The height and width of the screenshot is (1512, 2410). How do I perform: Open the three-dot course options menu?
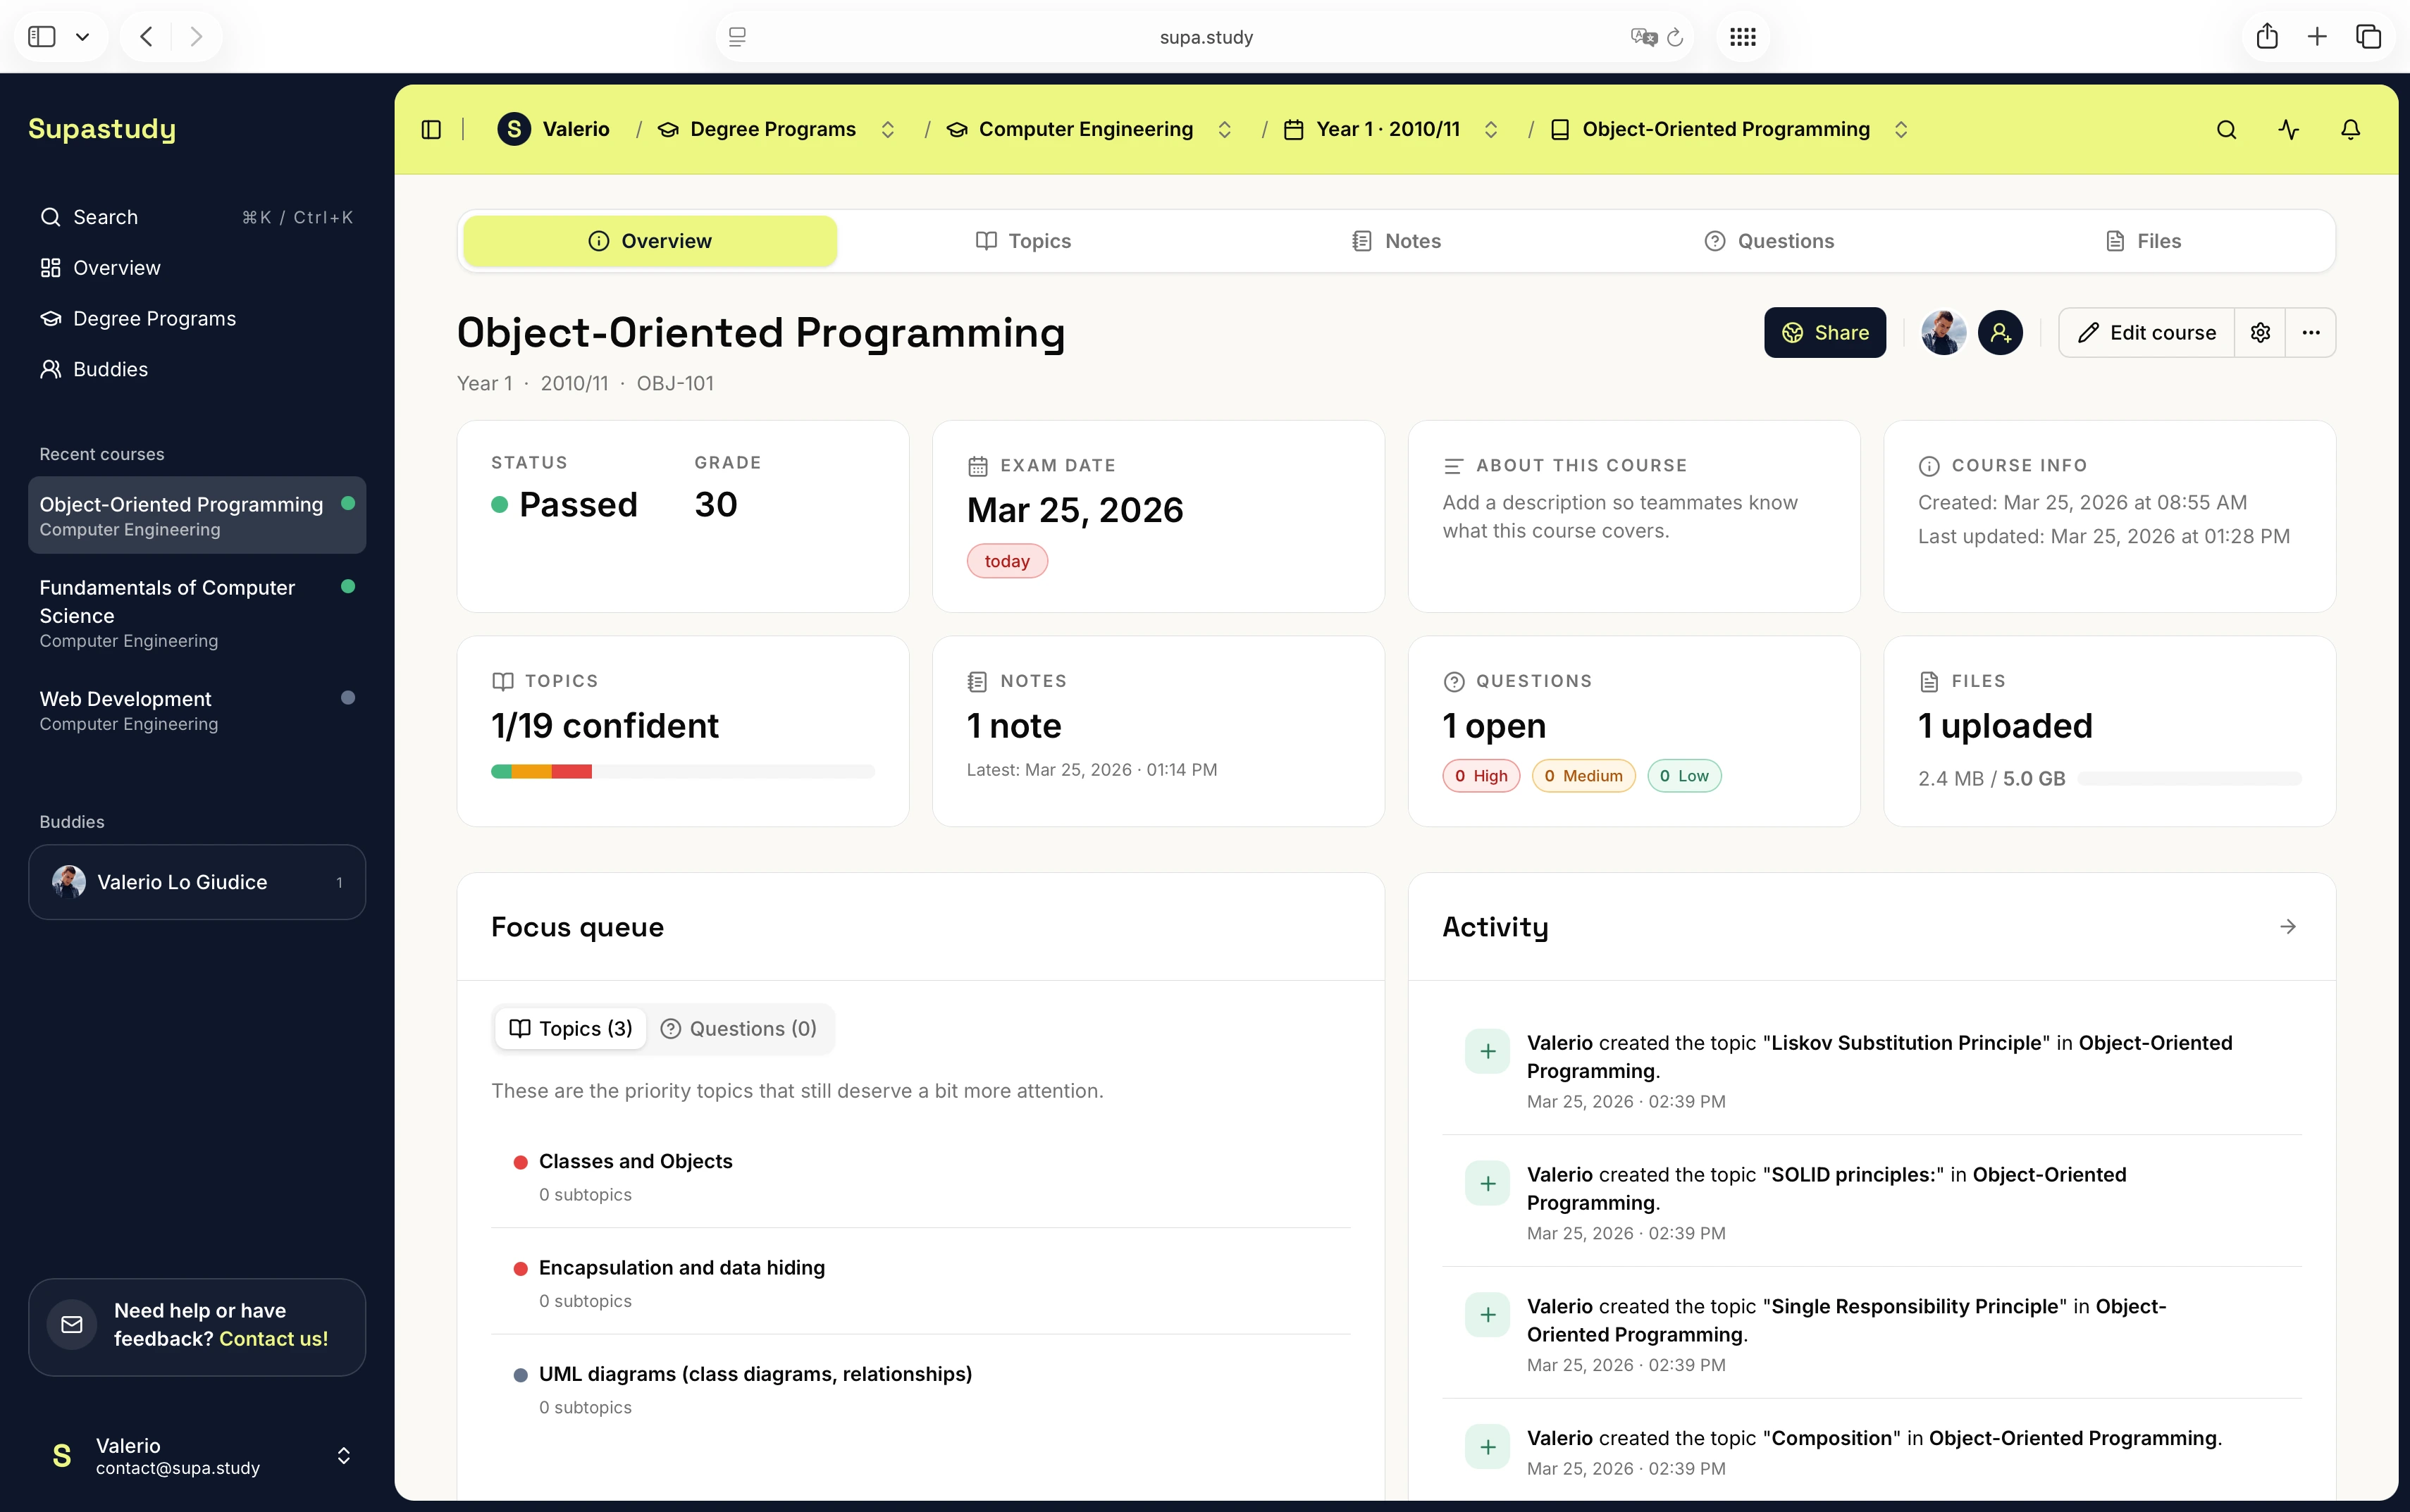pos(2311,332)
